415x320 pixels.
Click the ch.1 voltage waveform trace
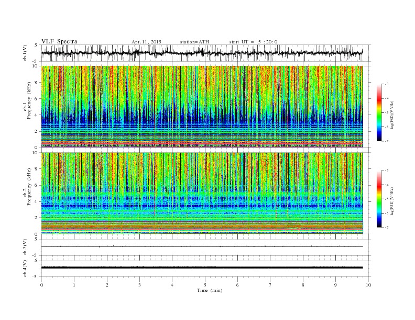202,53
